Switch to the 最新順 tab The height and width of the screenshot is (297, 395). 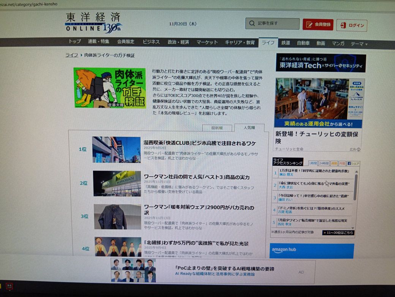click(x=216, y=128)
